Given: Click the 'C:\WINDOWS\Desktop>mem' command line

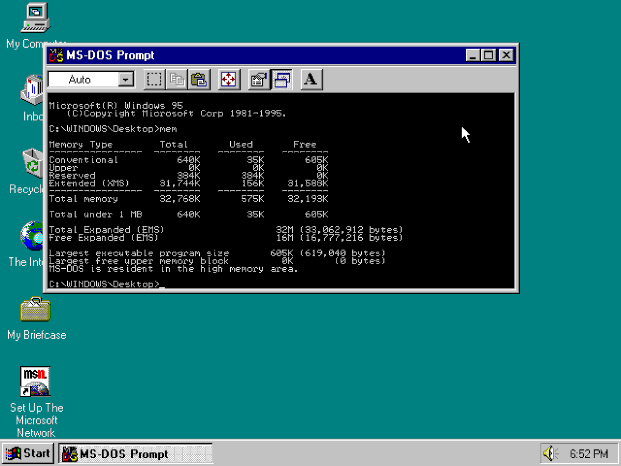Looking at the screenshot, I should coord(113,129).
